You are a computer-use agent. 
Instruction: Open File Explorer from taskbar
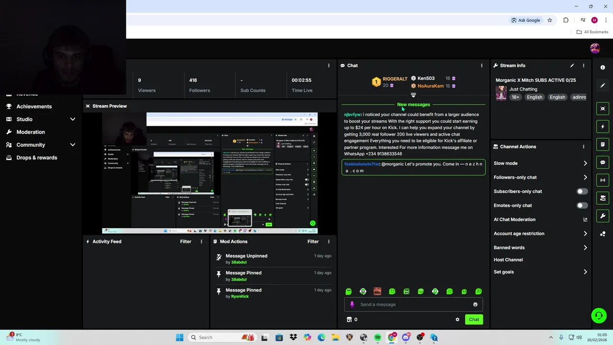(335, 337)
